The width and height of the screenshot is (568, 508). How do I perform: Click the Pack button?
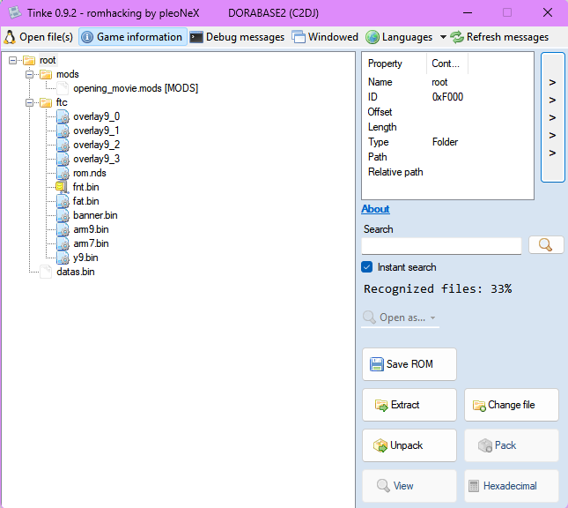[512, 445]
